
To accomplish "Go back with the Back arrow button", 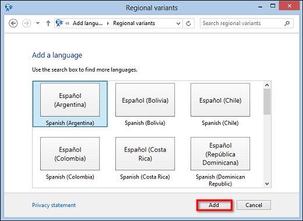I will [13, 23].
